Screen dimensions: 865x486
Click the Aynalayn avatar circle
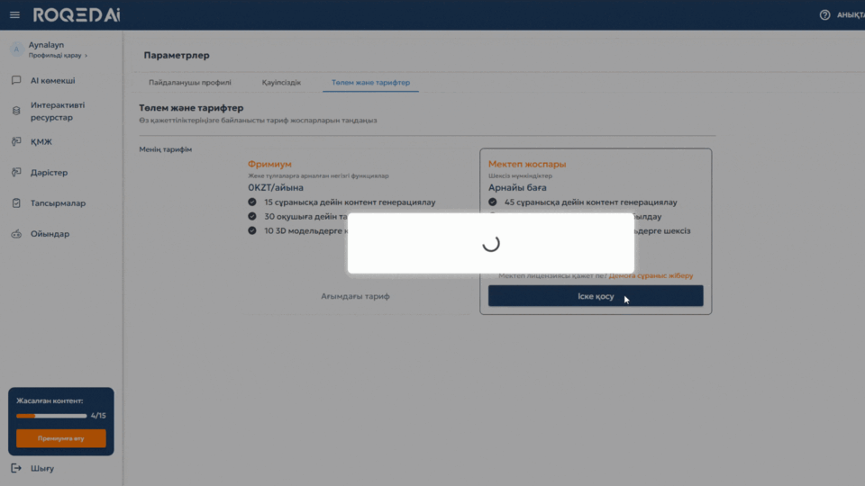[15, 49]
